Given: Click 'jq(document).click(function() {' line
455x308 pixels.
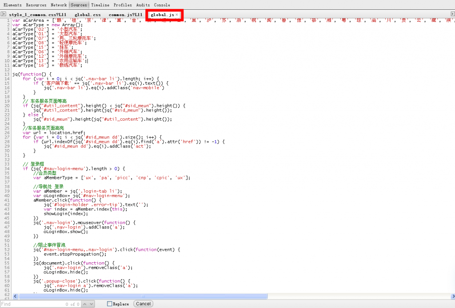Looking at the screenshot, I should [x=74, y=263].
